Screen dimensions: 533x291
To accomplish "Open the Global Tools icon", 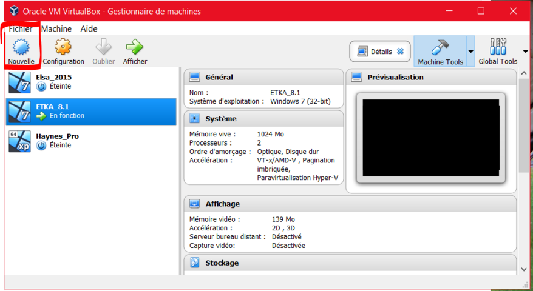I will click(x=498, y=47).
